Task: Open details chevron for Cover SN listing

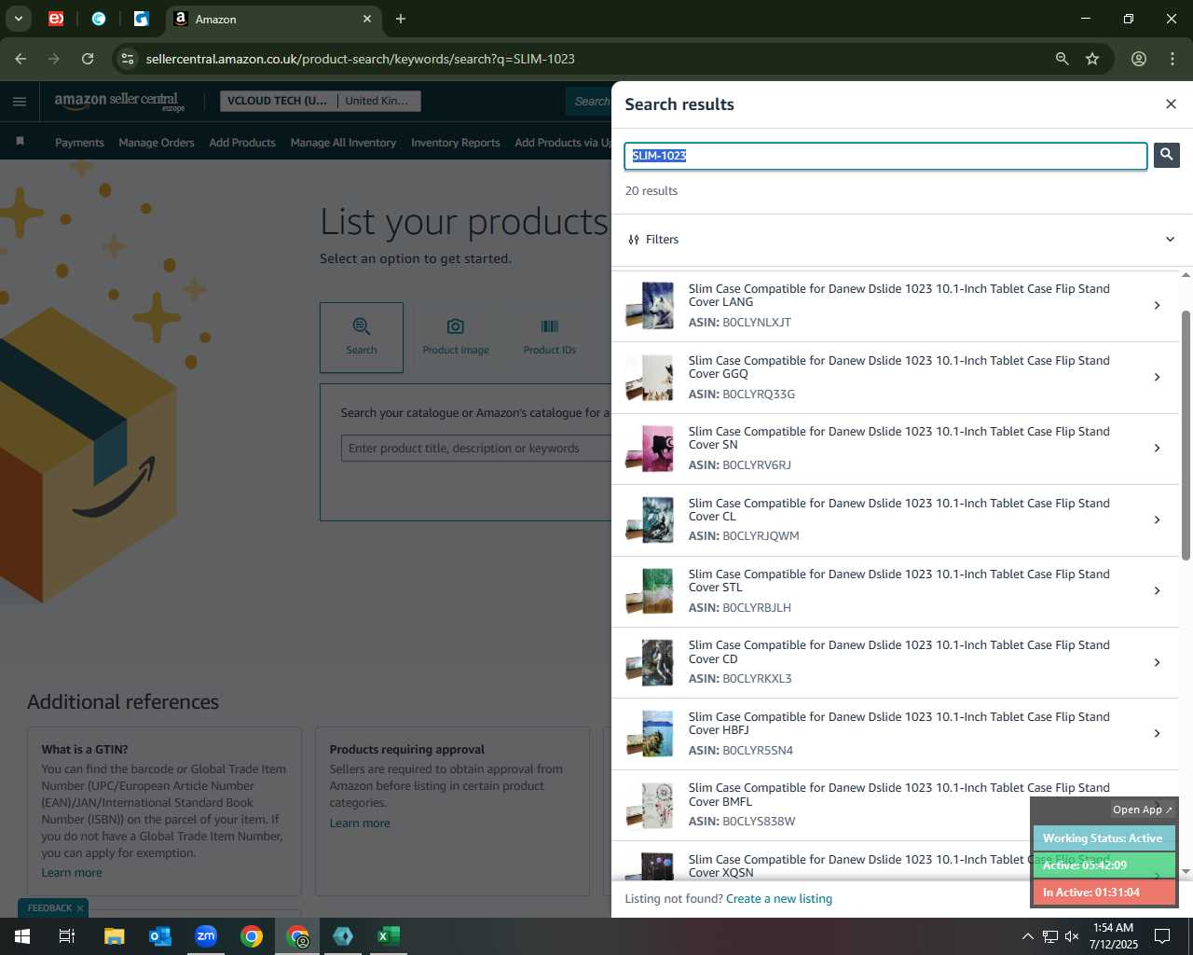Action: tap(1157, 448)
